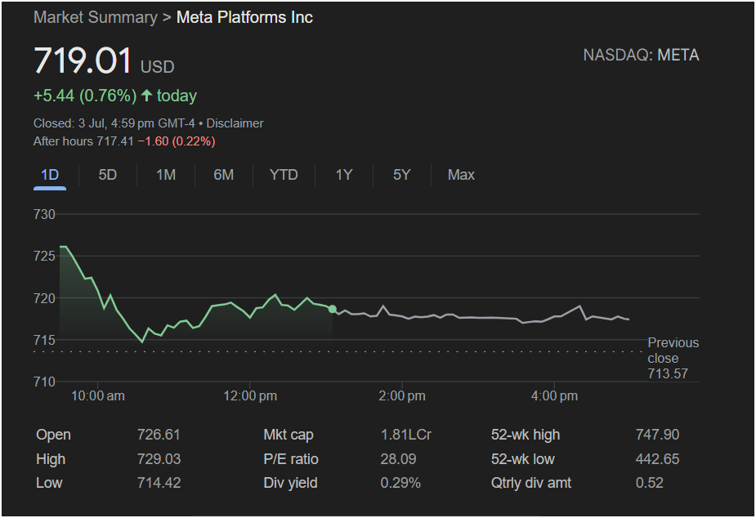The image size is (756, 518).
Task: Click the Qtrly div amt value 0.52
Action: pyautogui.click(x=650, y=483)
